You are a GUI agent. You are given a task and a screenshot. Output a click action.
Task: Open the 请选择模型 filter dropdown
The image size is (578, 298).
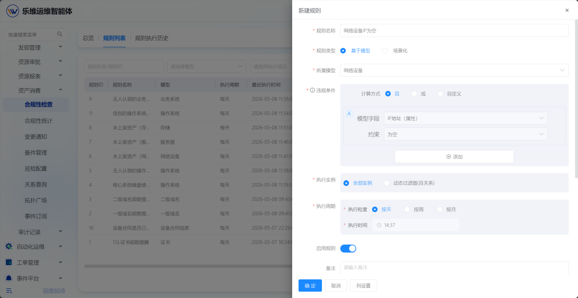[207, 67]
